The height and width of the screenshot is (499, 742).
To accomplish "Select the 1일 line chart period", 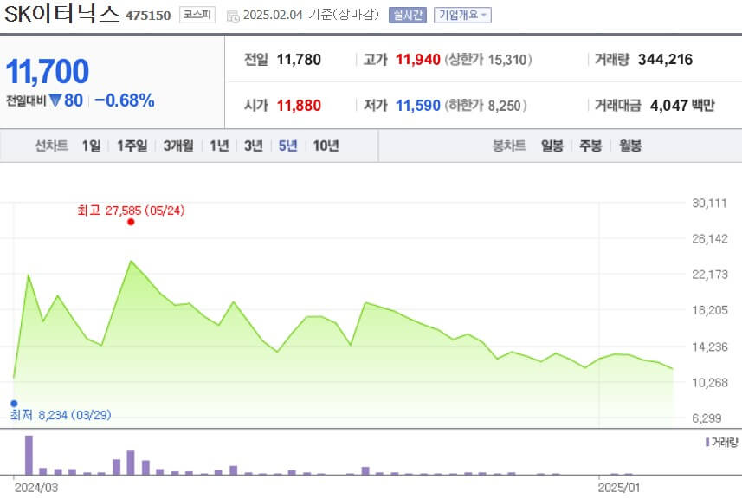I will 91,146.
